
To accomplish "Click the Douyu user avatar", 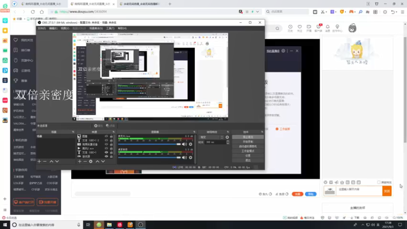I will tap(352, 28).
